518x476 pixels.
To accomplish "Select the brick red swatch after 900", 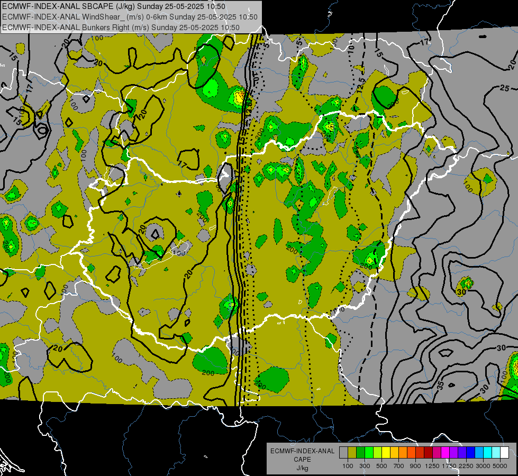I will 420,453.
